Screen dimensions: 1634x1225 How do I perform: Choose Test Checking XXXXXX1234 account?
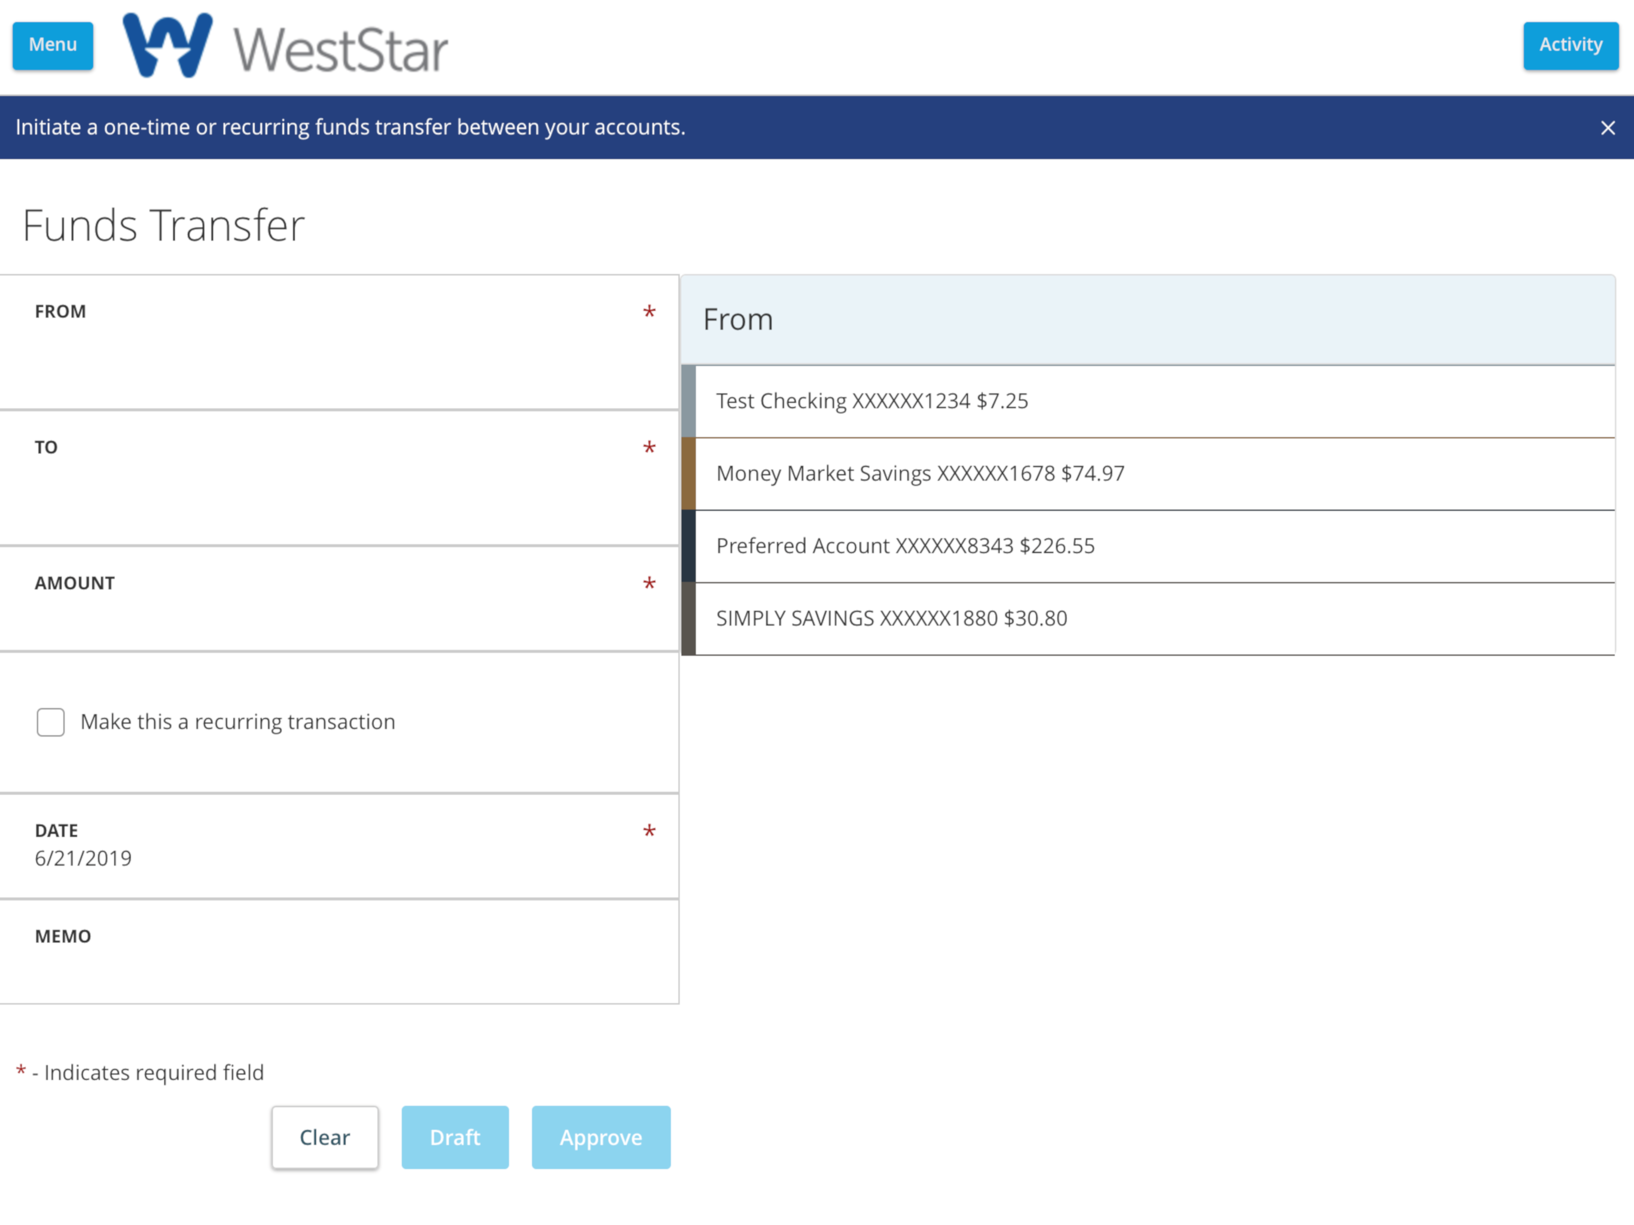[1148, 401]
